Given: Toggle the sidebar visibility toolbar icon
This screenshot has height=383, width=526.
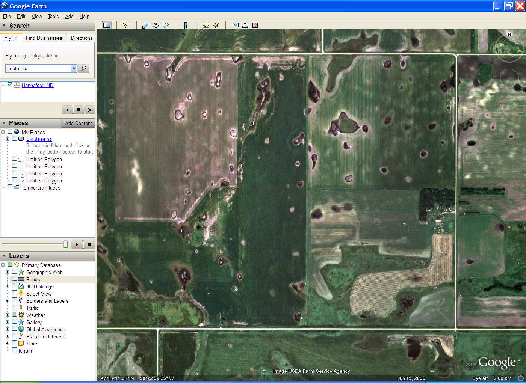Looking at the screenshot, I should (107, 25).
